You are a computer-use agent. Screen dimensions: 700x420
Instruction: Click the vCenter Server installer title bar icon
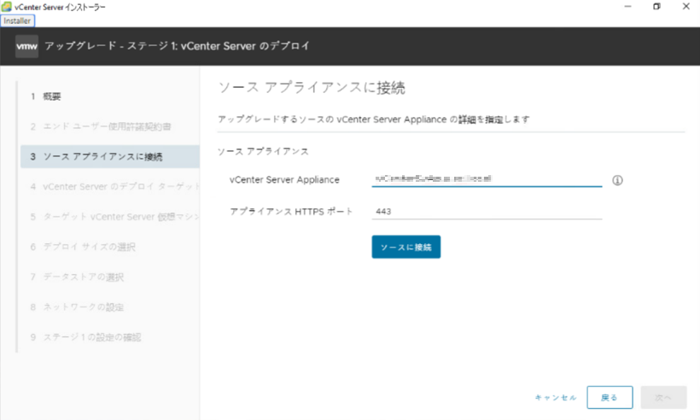pos(7,7)
